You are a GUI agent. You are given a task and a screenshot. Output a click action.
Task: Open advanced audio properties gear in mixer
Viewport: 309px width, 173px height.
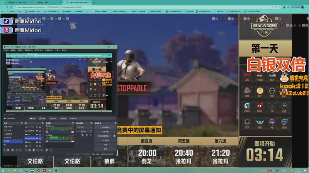pyautogui.click(x=47, y=150)
